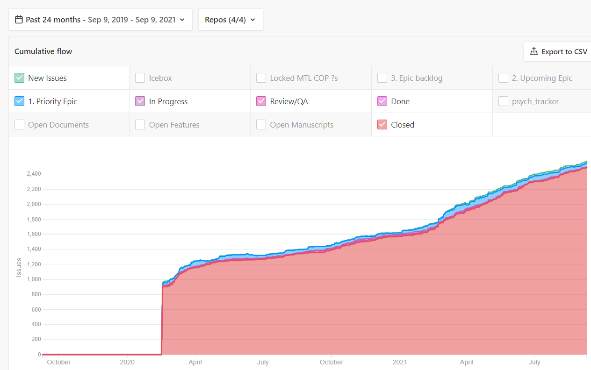This screenshot has width=591, height=370.
Task: Click the Review/QA label
Action: click(289, 101)
